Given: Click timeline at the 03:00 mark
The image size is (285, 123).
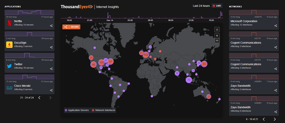Looking at the screenshot, I should pyautogui.click(x=130, y=20).
